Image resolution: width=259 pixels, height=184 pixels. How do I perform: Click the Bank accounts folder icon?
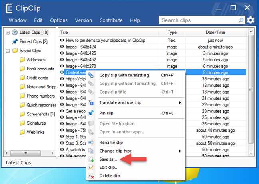tap(22, 69)
